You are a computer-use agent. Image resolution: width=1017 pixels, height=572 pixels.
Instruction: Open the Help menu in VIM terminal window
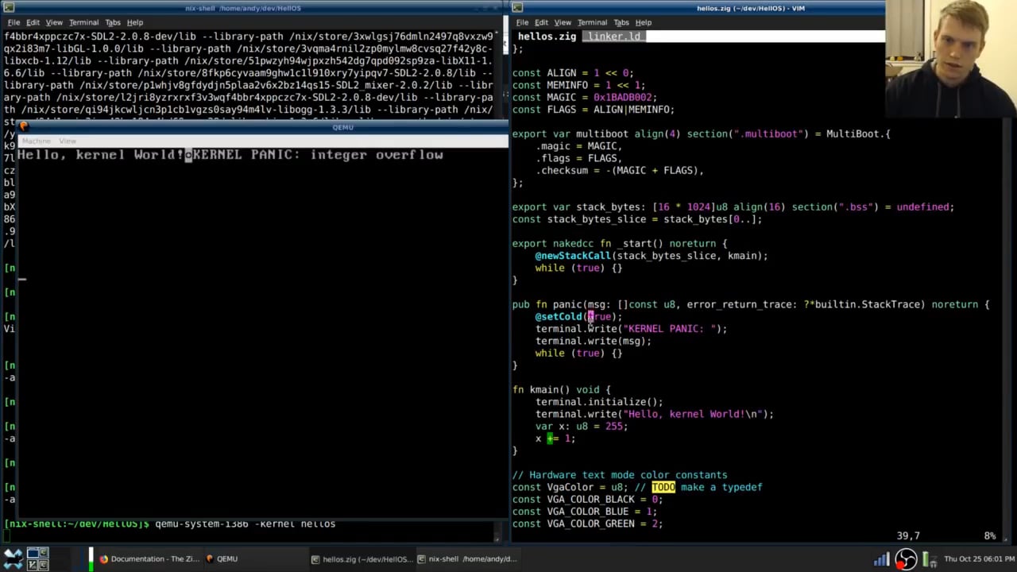click(644, 22)
